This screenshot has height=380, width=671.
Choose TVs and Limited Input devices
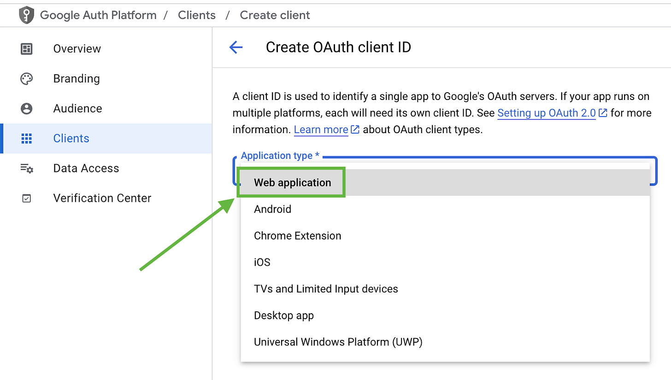pyautogui.click(x=445, y=289)
